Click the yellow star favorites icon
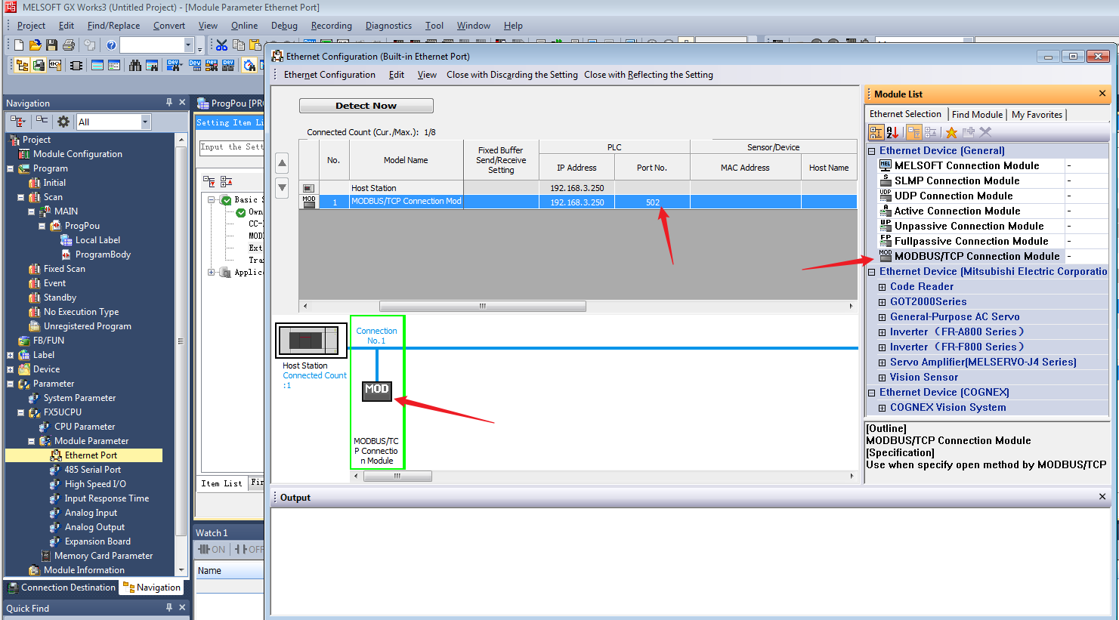This screenshot has height=620, width=1119. 951,132
